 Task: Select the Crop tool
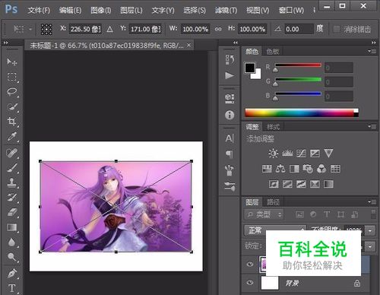click(11, 122)
